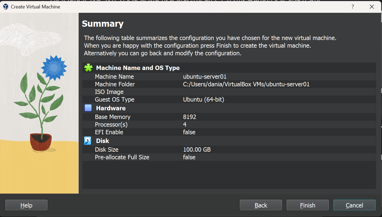382x217 pixels.
Task: Click the hard disk icon beside Disk
Action: coord(88,141)
